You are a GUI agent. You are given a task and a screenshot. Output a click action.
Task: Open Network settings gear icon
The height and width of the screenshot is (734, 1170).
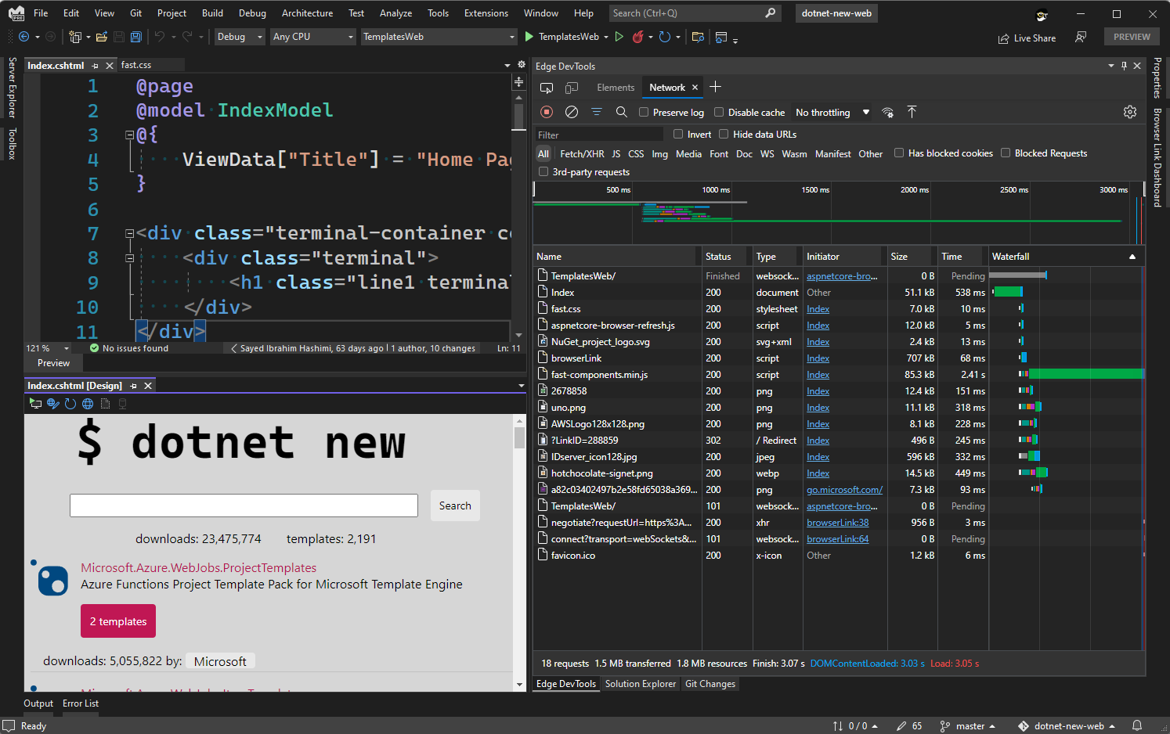[1129, 112]
